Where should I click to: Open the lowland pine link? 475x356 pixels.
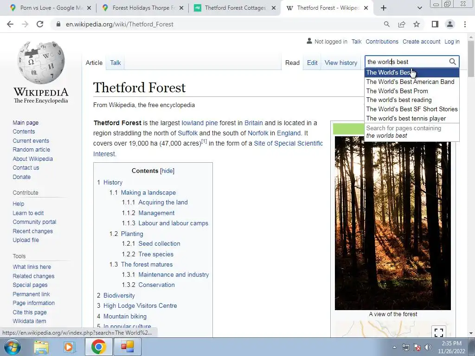coord(199,123)
